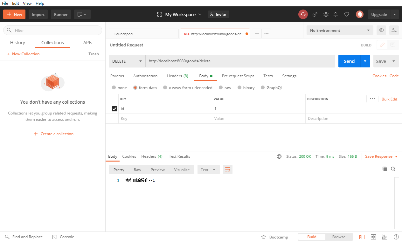This screenshot has height=242, width=402.
Task: Open the Bootcamp icon in the status bar
Action: coord(263,237)
